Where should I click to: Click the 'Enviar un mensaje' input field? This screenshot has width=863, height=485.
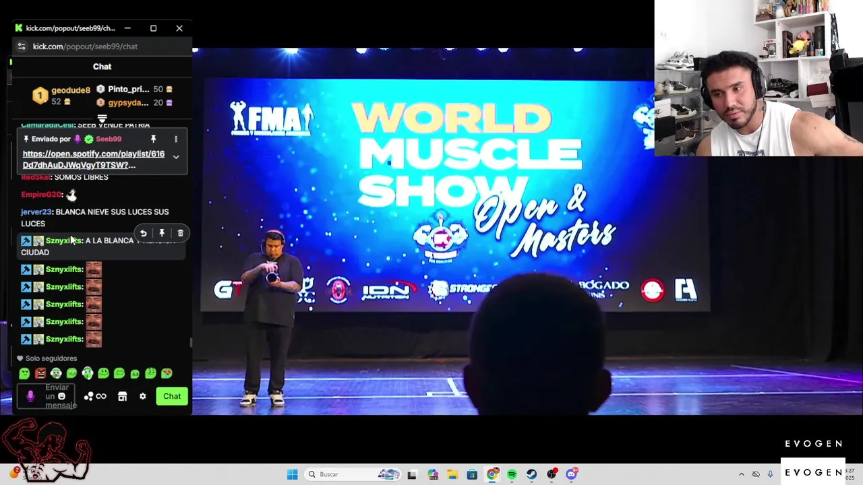tap(47, 396)
